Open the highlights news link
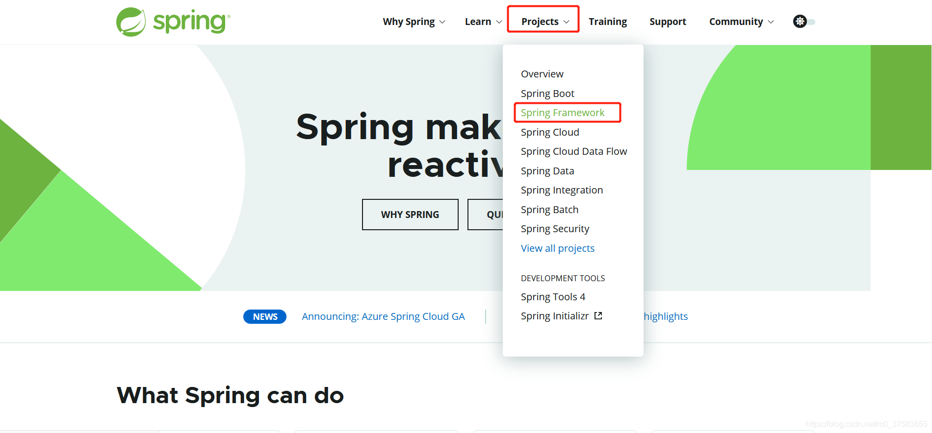Screen dimensions: 932x433 pos(666,316)
